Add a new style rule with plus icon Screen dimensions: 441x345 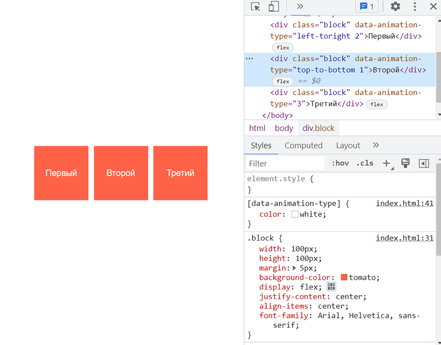(x=387, y=163)
